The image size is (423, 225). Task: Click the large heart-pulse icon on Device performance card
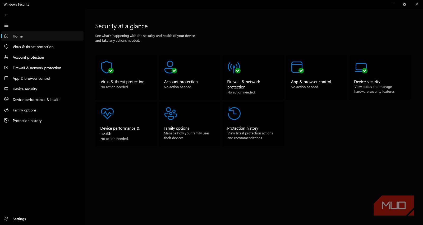(107, 114)
